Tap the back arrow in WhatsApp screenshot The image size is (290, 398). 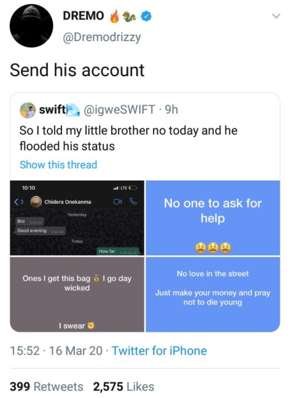pyautogui.click(x=17, y=202)
